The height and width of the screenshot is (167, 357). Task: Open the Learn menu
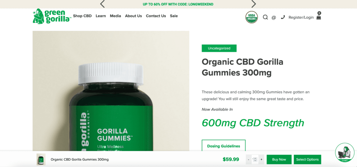pyautogui.click(x=101, y=16)
